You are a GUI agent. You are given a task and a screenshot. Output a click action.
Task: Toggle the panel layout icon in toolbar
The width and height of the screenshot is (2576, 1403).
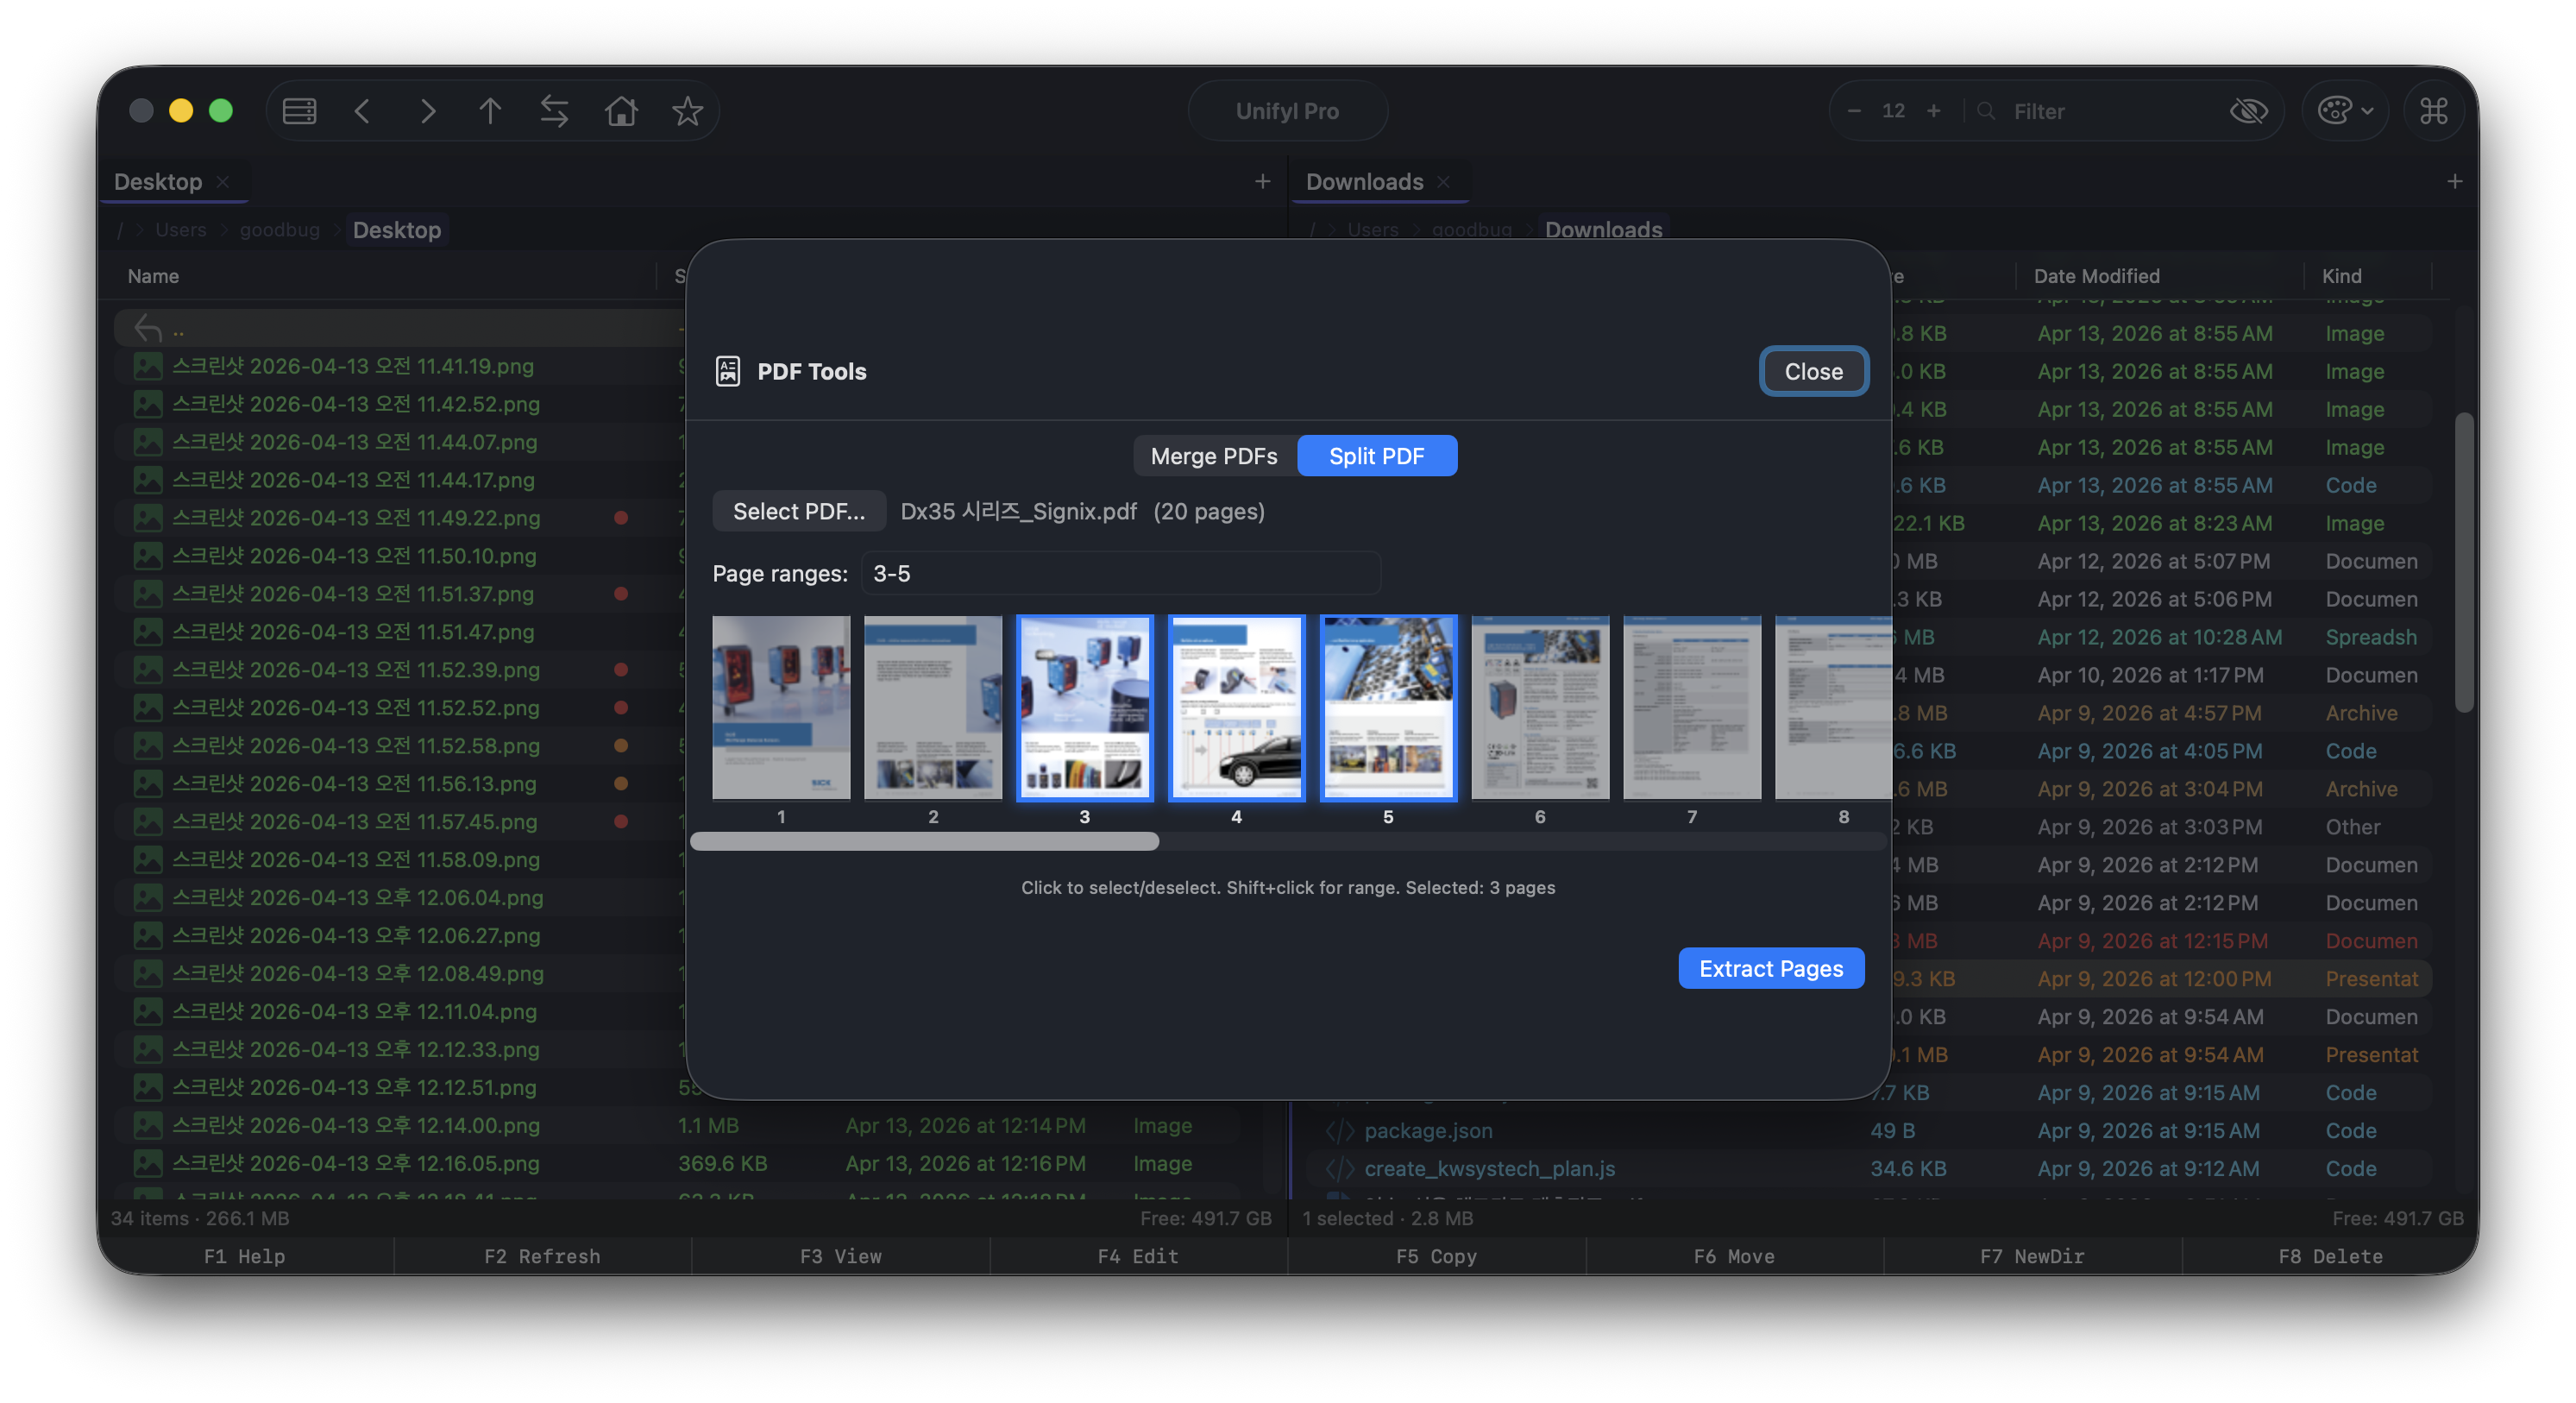click(299, 111)
